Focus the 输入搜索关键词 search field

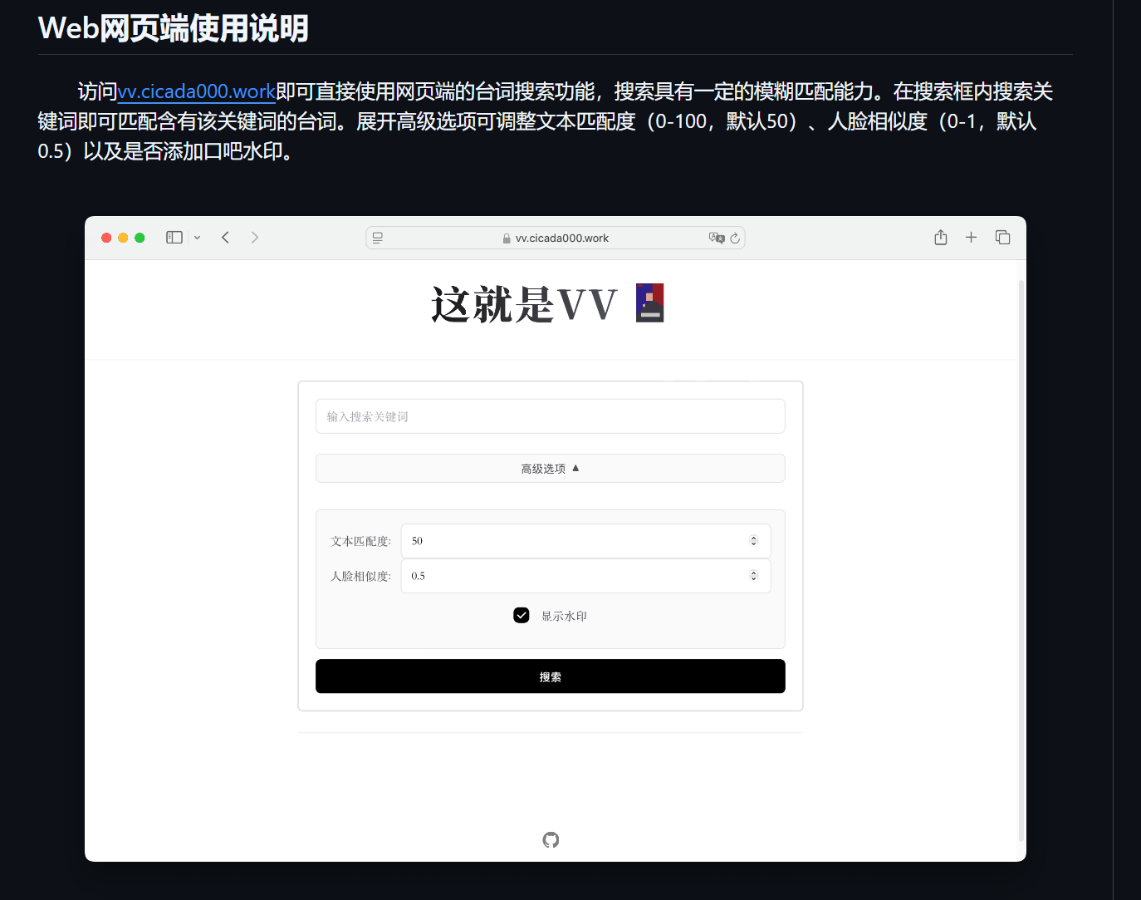pyautogui.click(x=551, y=416)
